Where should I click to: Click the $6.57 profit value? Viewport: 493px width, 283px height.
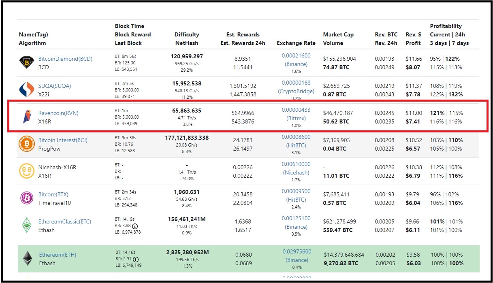point(413,149)
